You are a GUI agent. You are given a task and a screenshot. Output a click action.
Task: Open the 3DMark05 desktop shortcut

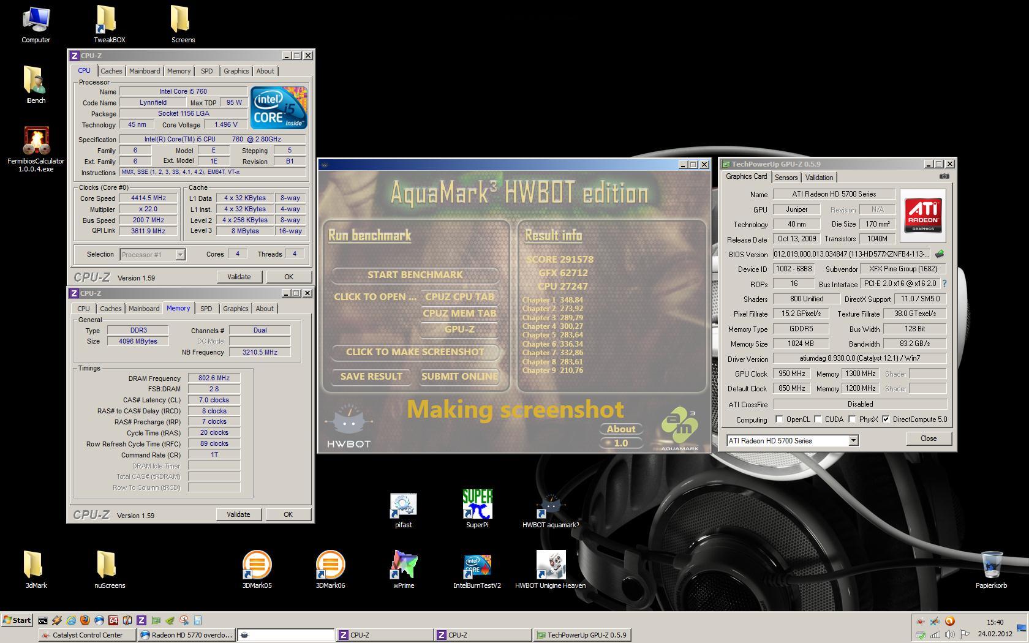pyautogui.click(x=257, y=570)
